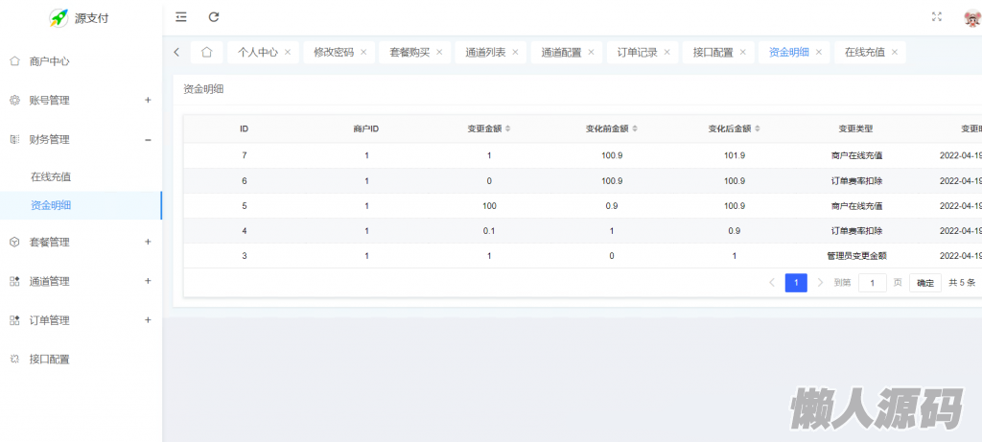Collapse the 财务管理 sidebar menu
Viewport: 982px width, 442px height.
pos(148,139)
